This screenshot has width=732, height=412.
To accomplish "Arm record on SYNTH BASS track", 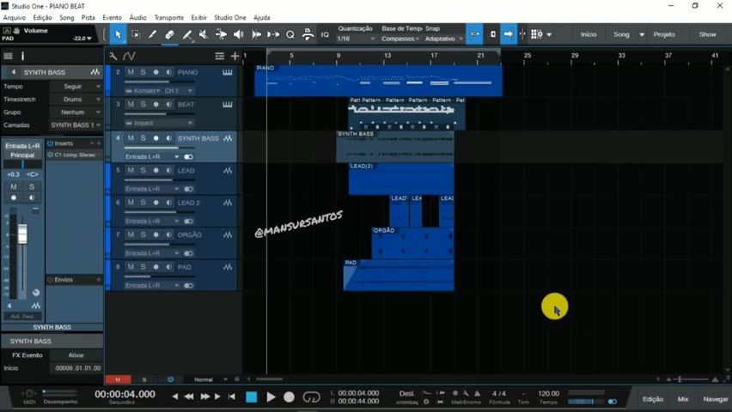I will click(156, 138).
